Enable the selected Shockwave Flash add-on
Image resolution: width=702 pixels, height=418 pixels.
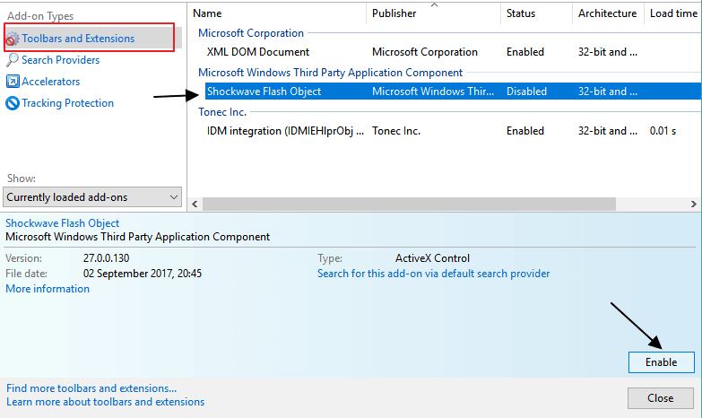[x=662, y=362]
